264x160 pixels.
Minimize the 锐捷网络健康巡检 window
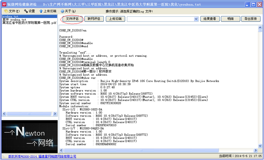pos(247,5)
